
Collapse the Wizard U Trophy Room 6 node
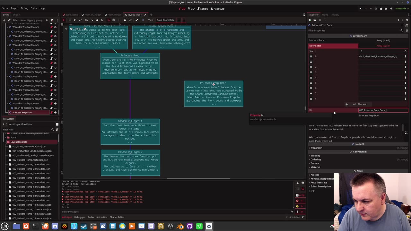click(x=7, y=63)
